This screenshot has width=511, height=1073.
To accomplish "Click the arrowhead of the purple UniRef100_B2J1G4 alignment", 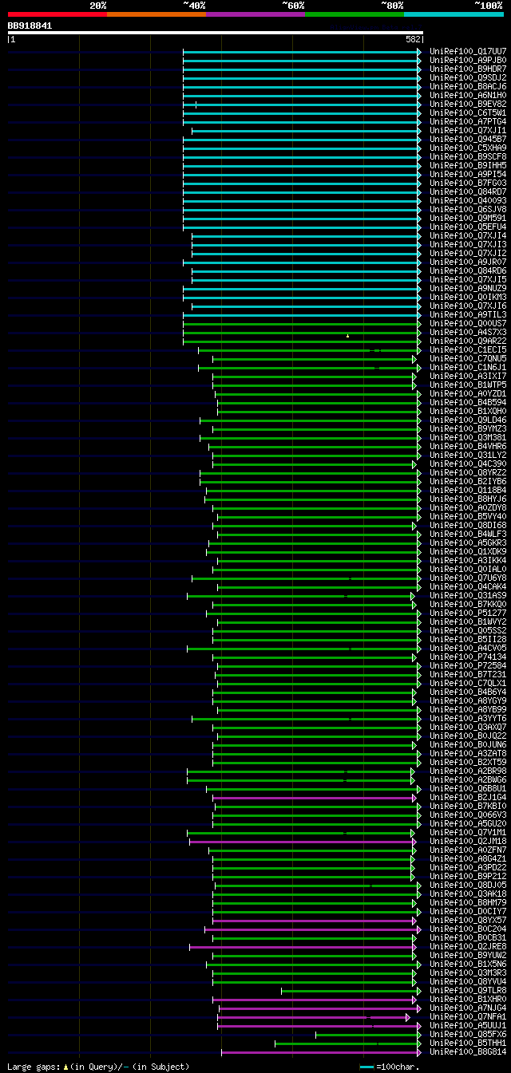I will 414,797.
